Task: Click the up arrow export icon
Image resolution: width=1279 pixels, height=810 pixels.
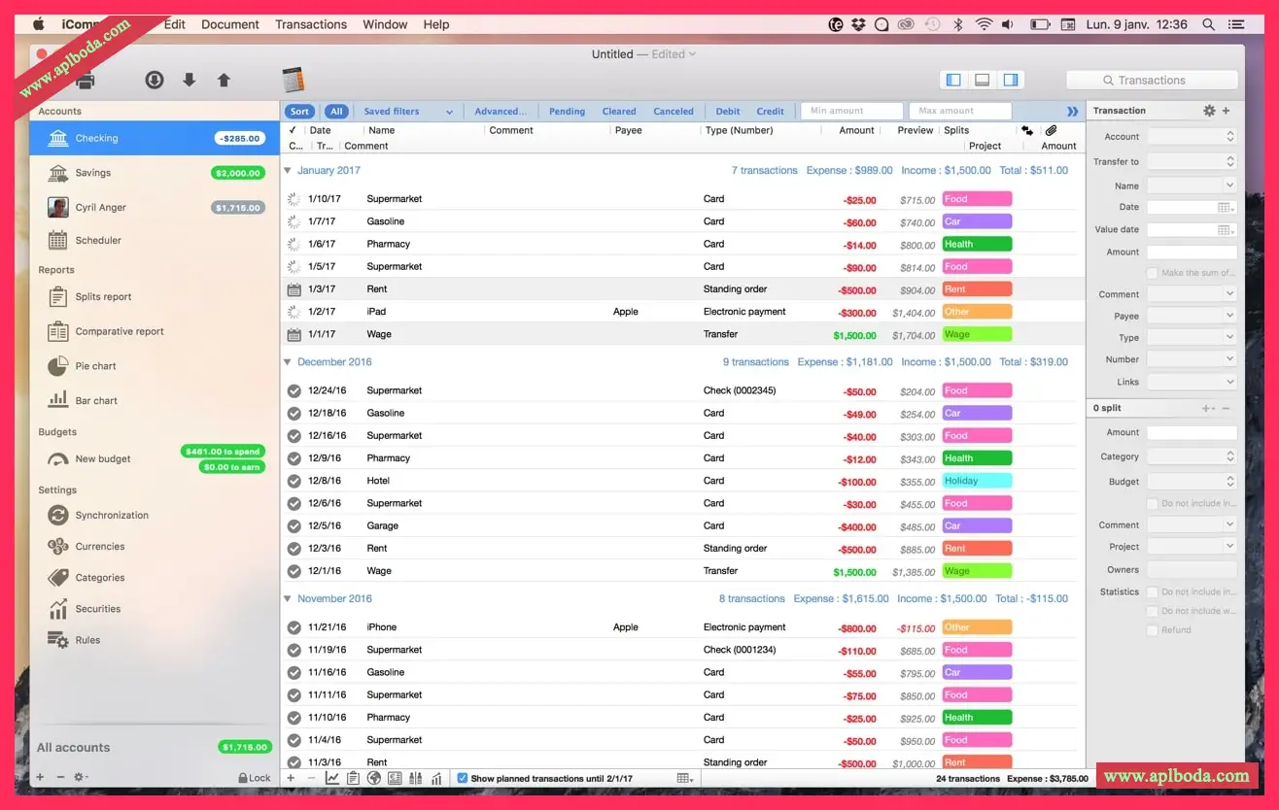Action: point(224,80)
